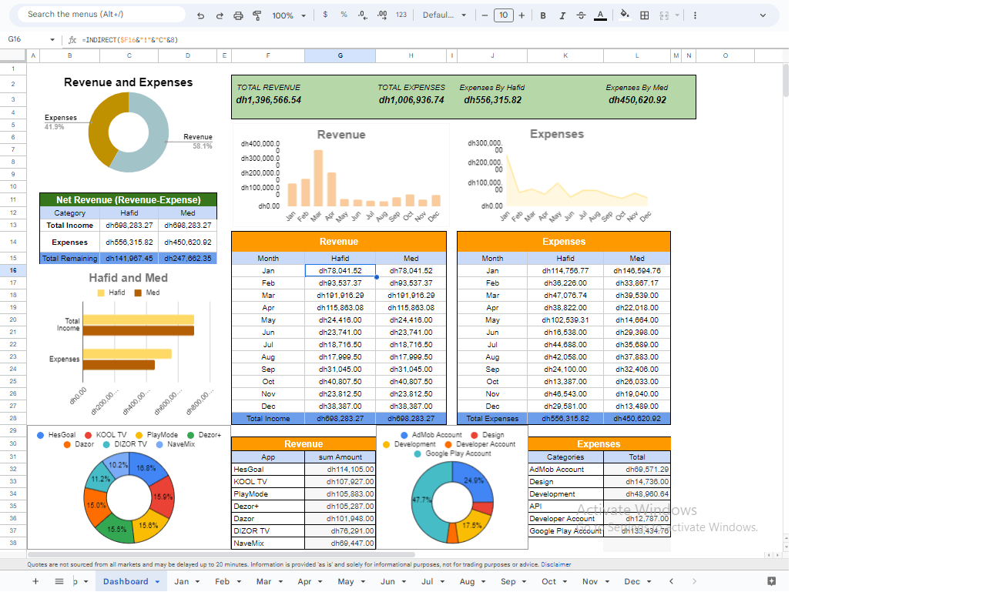Increase decimal places icon

click(381, 15)
